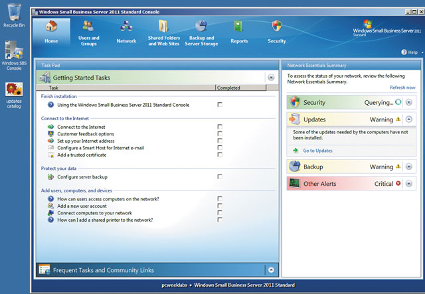Open Using the Windows SBS 2011 Standard Console task
425x294 pixels.
tap(124, 105)
